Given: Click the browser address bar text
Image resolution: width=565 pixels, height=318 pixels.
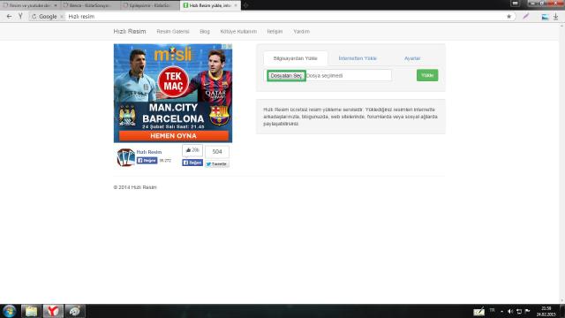Looking at the screenshot, I should tap(81, 17).
